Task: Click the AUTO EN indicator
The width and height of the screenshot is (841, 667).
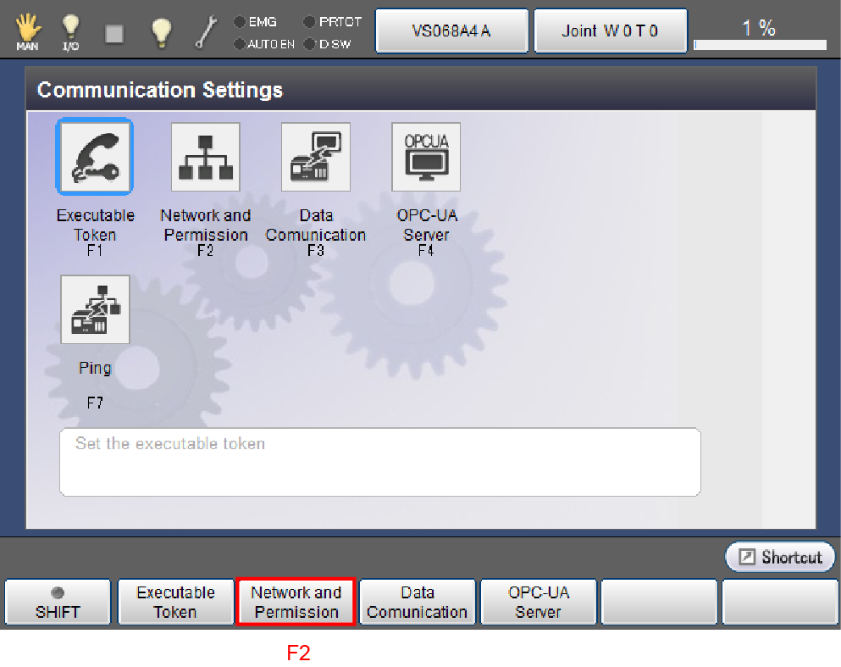Action: coord(240,44)
